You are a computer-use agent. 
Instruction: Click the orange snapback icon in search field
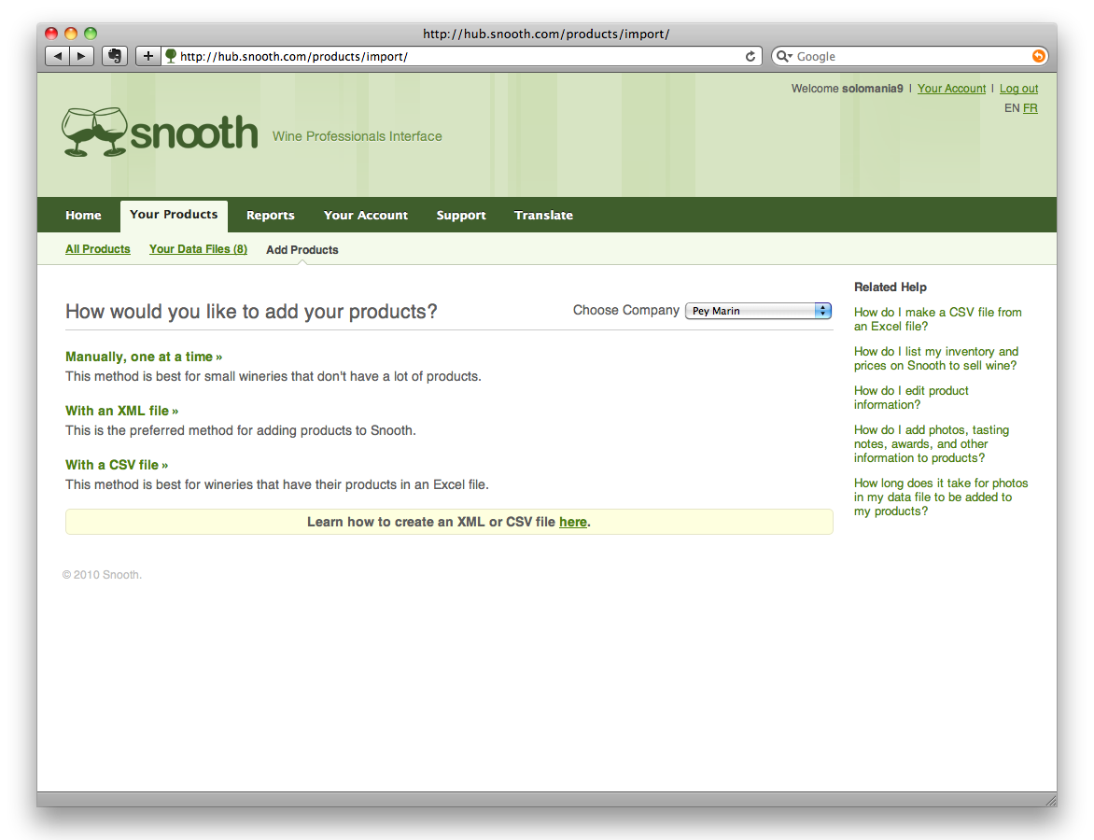pos(1038,56)
